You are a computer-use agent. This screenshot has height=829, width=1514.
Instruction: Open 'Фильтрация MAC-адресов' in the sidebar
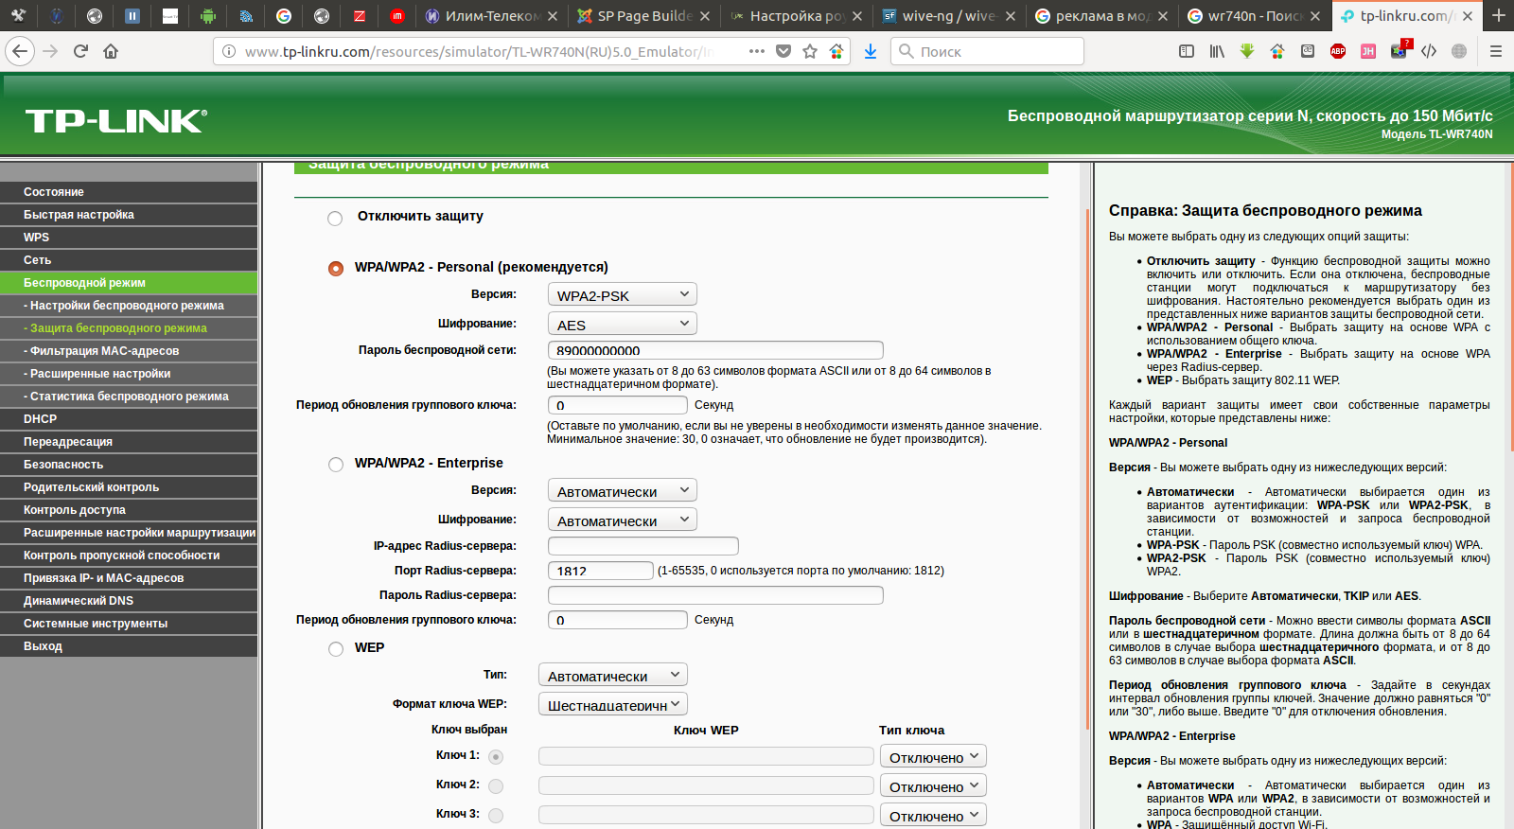click(x=104, y=351)
